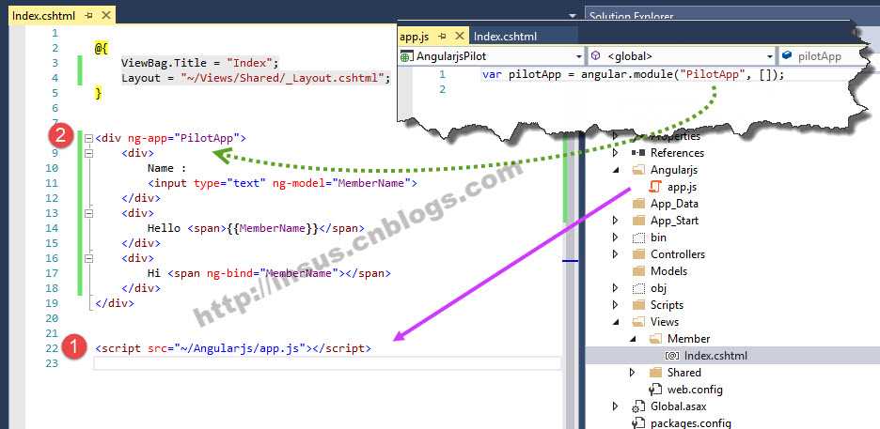
Task: Collapse the Member folder
Action: pos(633,339)
